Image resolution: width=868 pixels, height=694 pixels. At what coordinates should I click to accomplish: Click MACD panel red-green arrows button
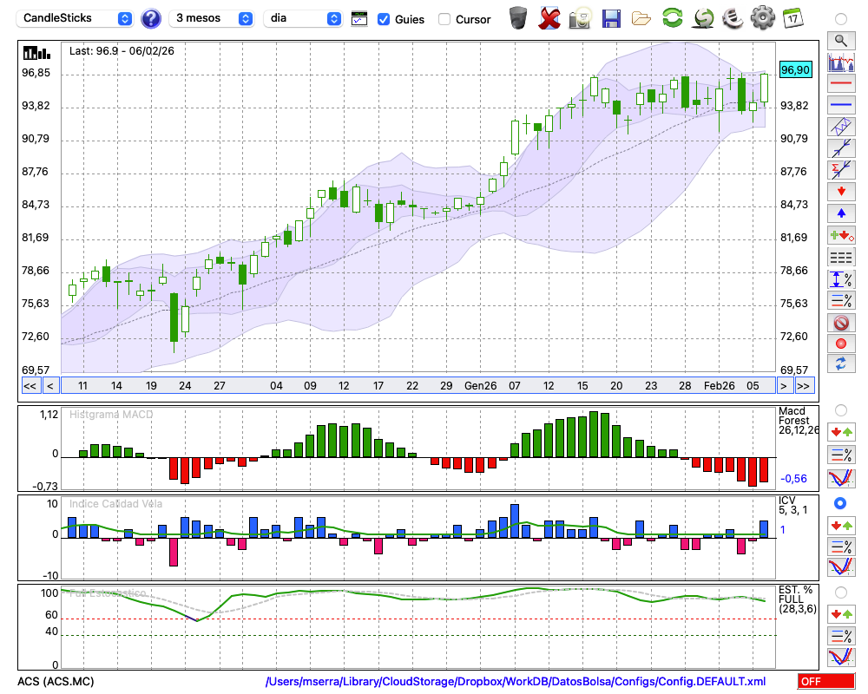pyautogui.click(x=841, y=432)
